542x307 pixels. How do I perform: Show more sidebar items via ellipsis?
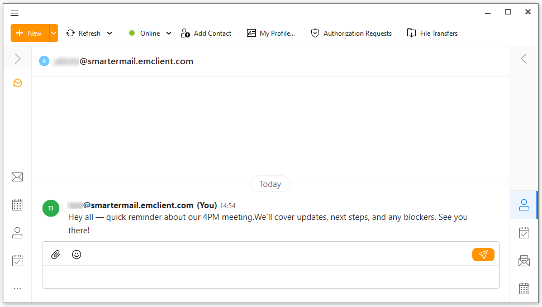(17, 289)
